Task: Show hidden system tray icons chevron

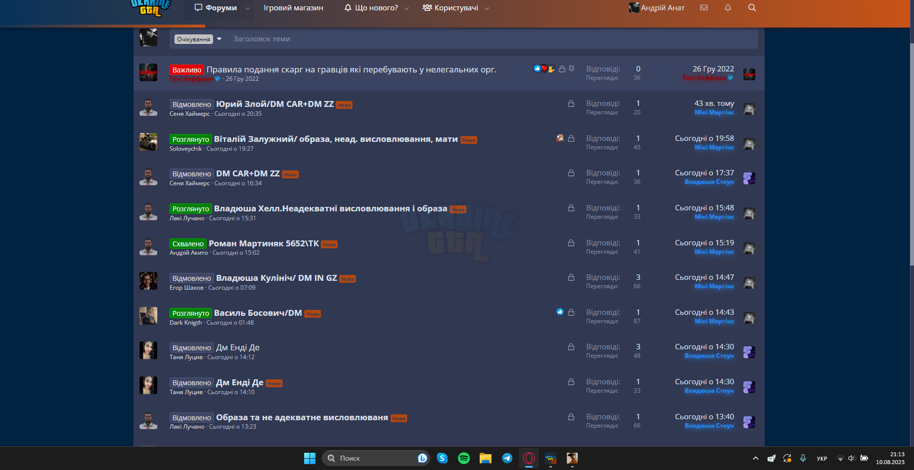Action: point(755,458)
